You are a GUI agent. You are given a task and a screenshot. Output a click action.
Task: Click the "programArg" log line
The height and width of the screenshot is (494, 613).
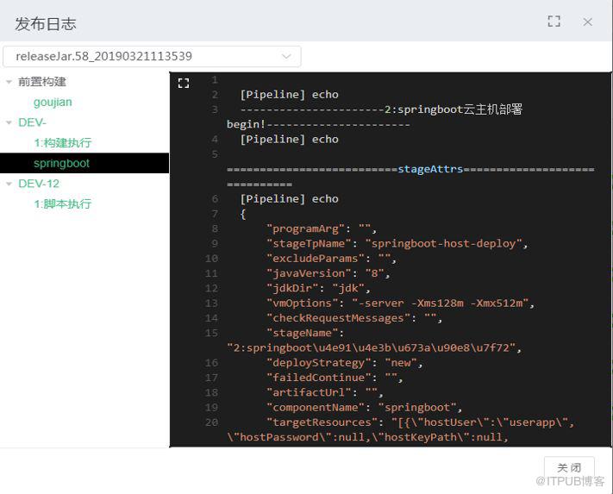pos(322,228)
